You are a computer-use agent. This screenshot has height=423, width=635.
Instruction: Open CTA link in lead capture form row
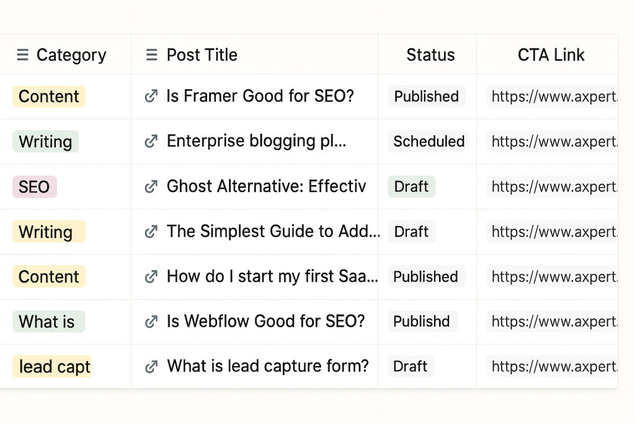[x=552, y=367]
